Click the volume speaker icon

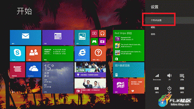click(x=169, y=77)
